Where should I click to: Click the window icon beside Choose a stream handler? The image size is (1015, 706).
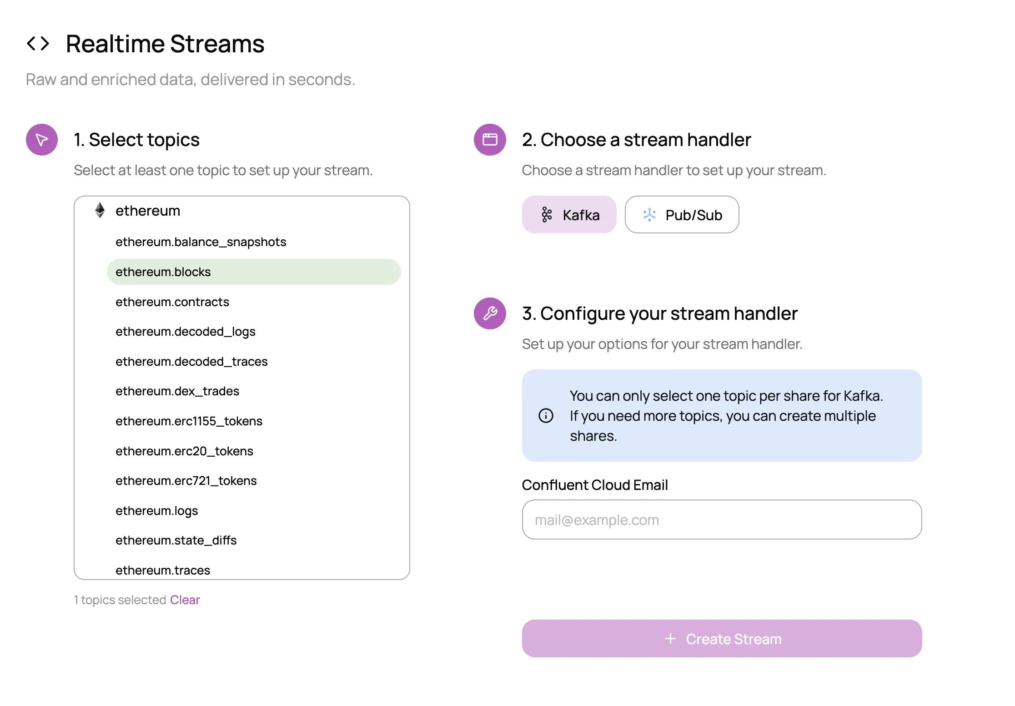click(x=489, y=140)
